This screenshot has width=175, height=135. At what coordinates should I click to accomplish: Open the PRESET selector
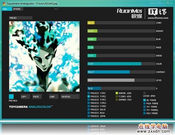[21, 18]
